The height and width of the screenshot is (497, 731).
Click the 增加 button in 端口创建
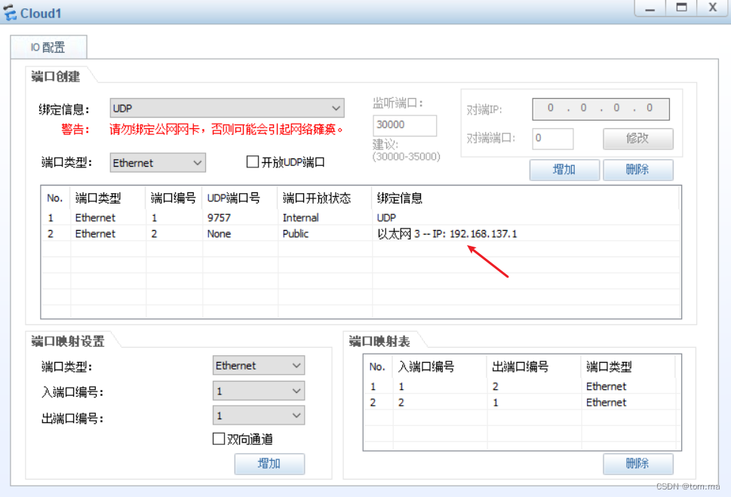(x=564, y=170)
